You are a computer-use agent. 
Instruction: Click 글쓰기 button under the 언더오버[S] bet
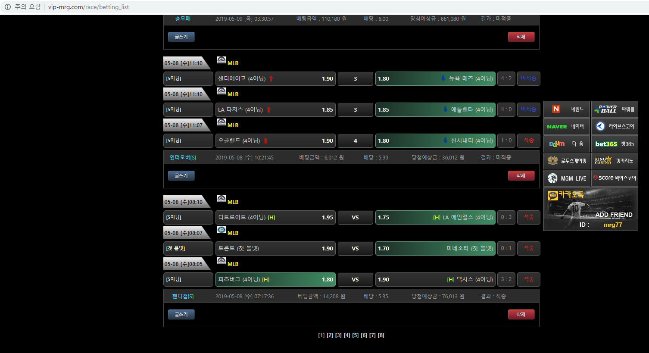click(x=181, y=175)
